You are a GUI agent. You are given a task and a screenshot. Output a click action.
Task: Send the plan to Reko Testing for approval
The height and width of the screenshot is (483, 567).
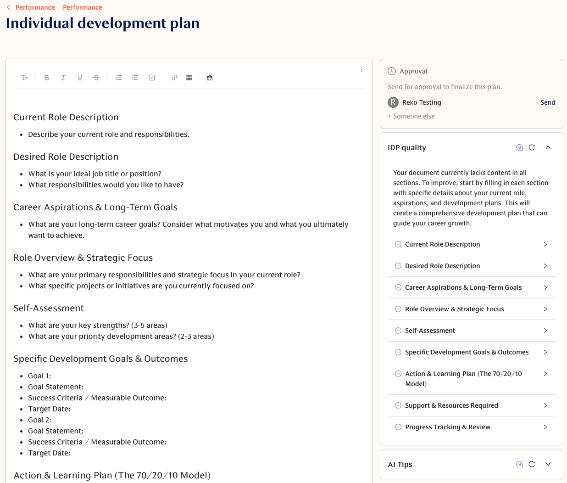(x=548, y=102)
